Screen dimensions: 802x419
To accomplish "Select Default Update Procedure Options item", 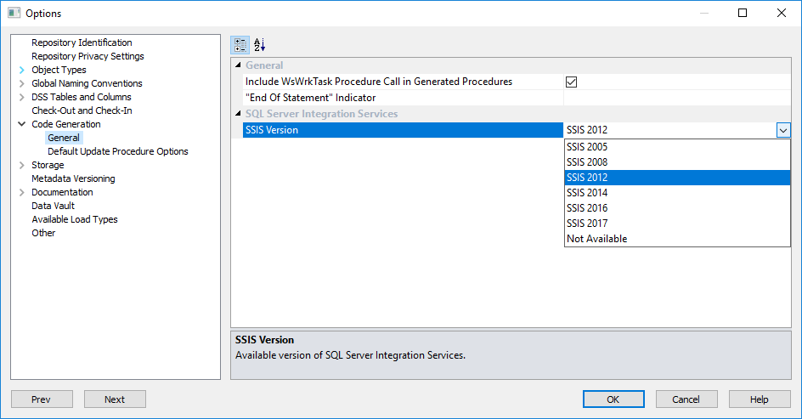I will point(118,151).
